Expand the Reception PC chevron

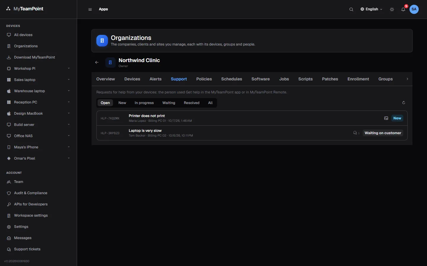tap(69, 102)
